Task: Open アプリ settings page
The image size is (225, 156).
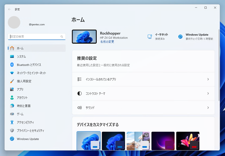Action: click(37, 89)
